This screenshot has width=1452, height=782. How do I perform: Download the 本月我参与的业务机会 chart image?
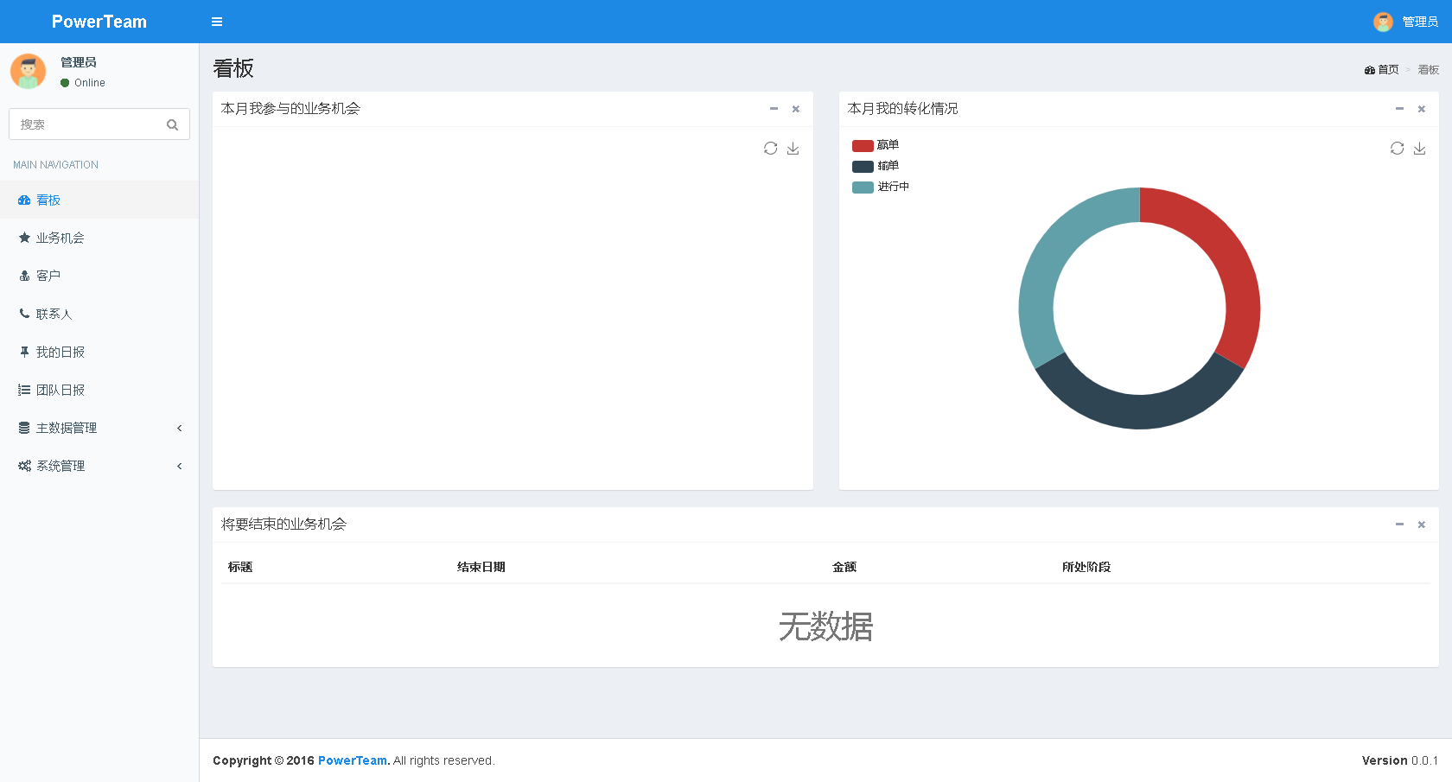(793, 149)
